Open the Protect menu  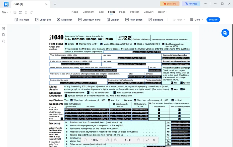click(135, 12)
